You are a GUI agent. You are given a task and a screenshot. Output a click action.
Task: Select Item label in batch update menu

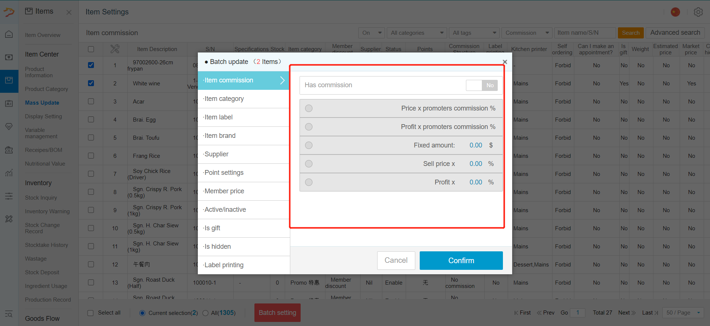point(244,117)
